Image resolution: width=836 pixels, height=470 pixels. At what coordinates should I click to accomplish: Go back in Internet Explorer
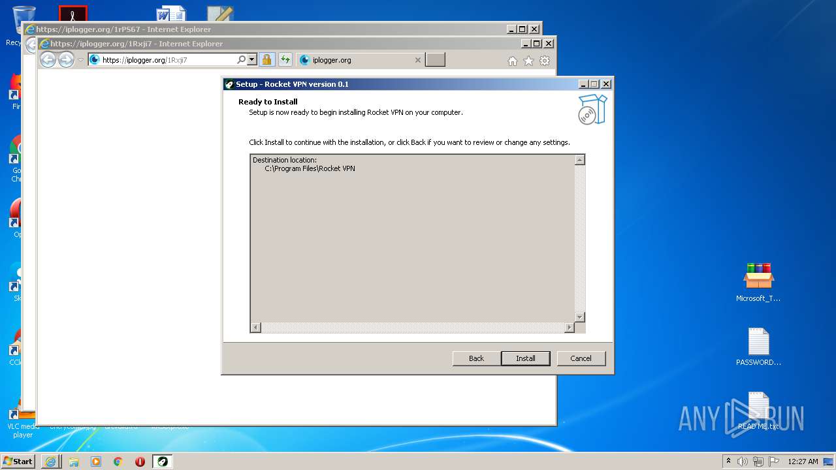coord(48,60)
